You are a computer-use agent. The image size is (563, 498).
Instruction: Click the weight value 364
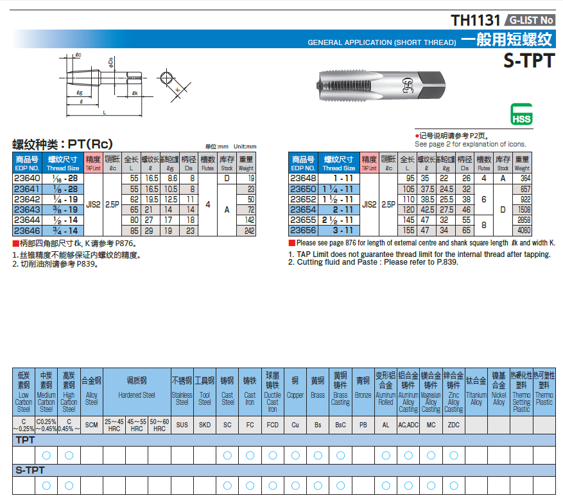(525, 179)
